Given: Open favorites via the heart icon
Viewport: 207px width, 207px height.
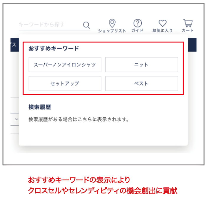Looking at the screenshot, I should click(x=163, y=23).
